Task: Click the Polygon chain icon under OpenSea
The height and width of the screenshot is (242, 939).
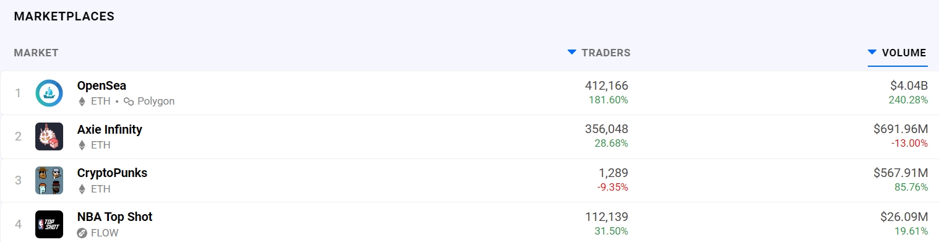Action: (x=129, y=101)
